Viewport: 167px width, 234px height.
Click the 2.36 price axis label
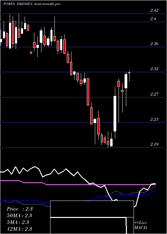(x=154, y=44)
